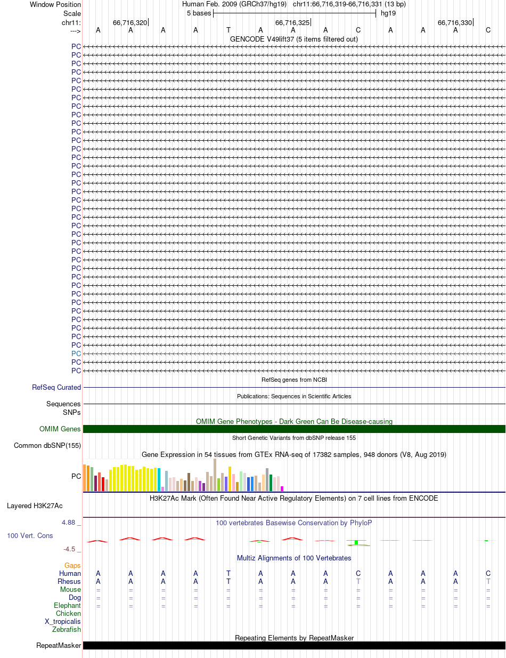Screen dimensions: 506x658
Task: Click the 4.88 PhyloP upper value
Action: (x=69, y=523)
